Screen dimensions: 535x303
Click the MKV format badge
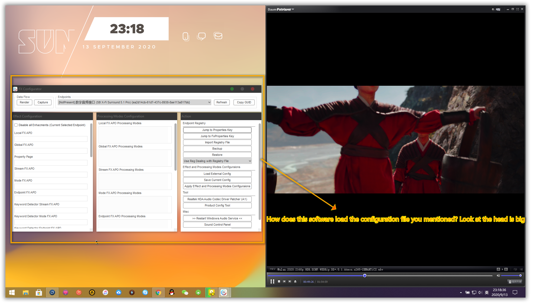tap(273, 269)
